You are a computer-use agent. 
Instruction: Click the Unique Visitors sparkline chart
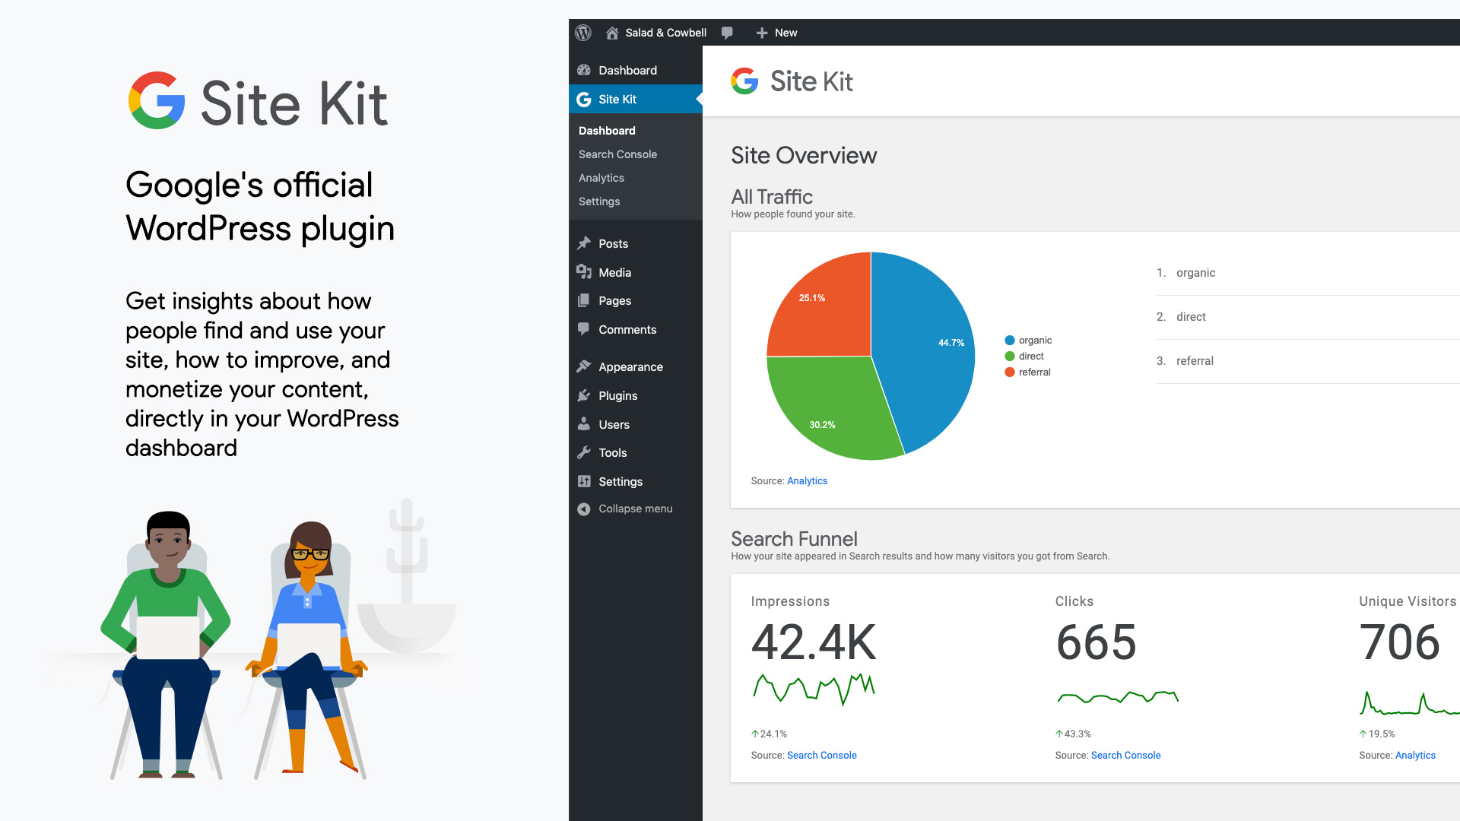[x=1410, y=703]
